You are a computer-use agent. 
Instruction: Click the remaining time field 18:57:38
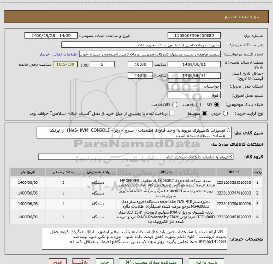[65, 64]
